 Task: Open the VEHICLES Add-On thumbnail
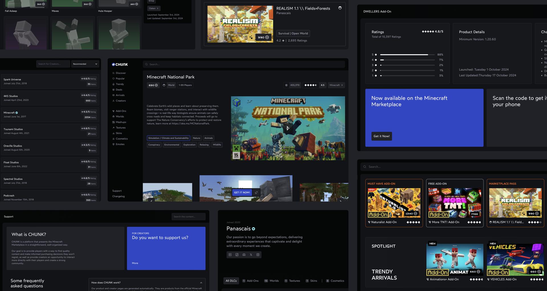pyautogui.click(x=515, y=260)
